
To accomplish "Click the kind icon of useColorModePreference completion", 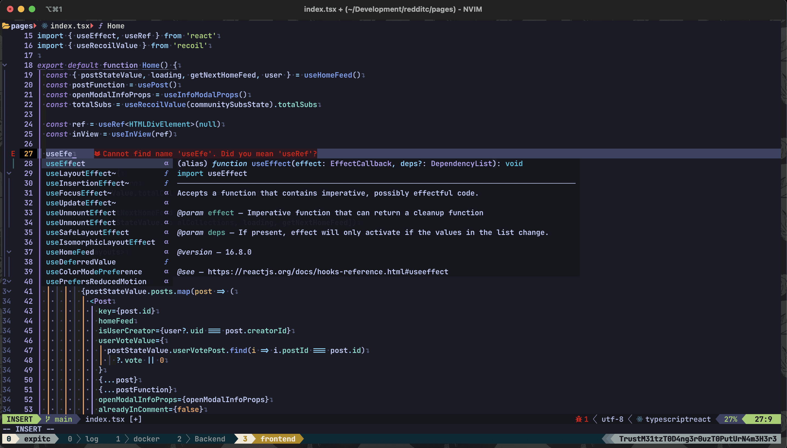I will coord(166,272).
